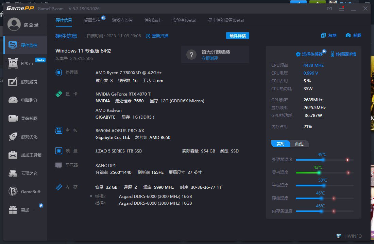Click the GamePP logo in title bar
374x244 pixels.
coord(20,8)
